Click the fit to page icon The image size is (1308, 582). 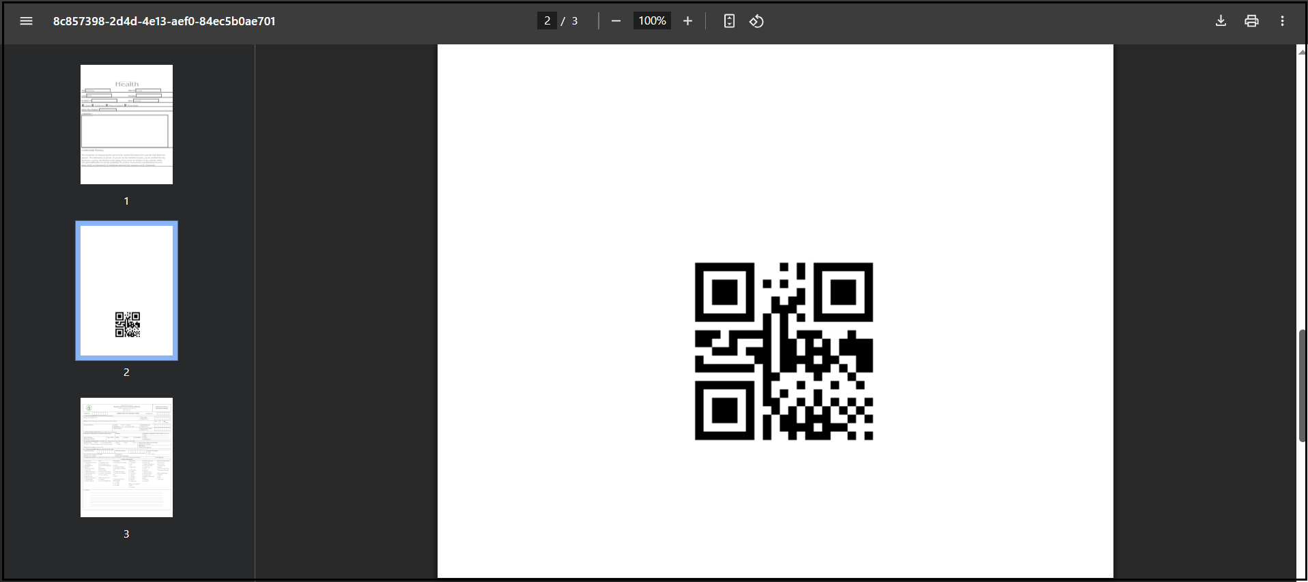tap(729, 21)
